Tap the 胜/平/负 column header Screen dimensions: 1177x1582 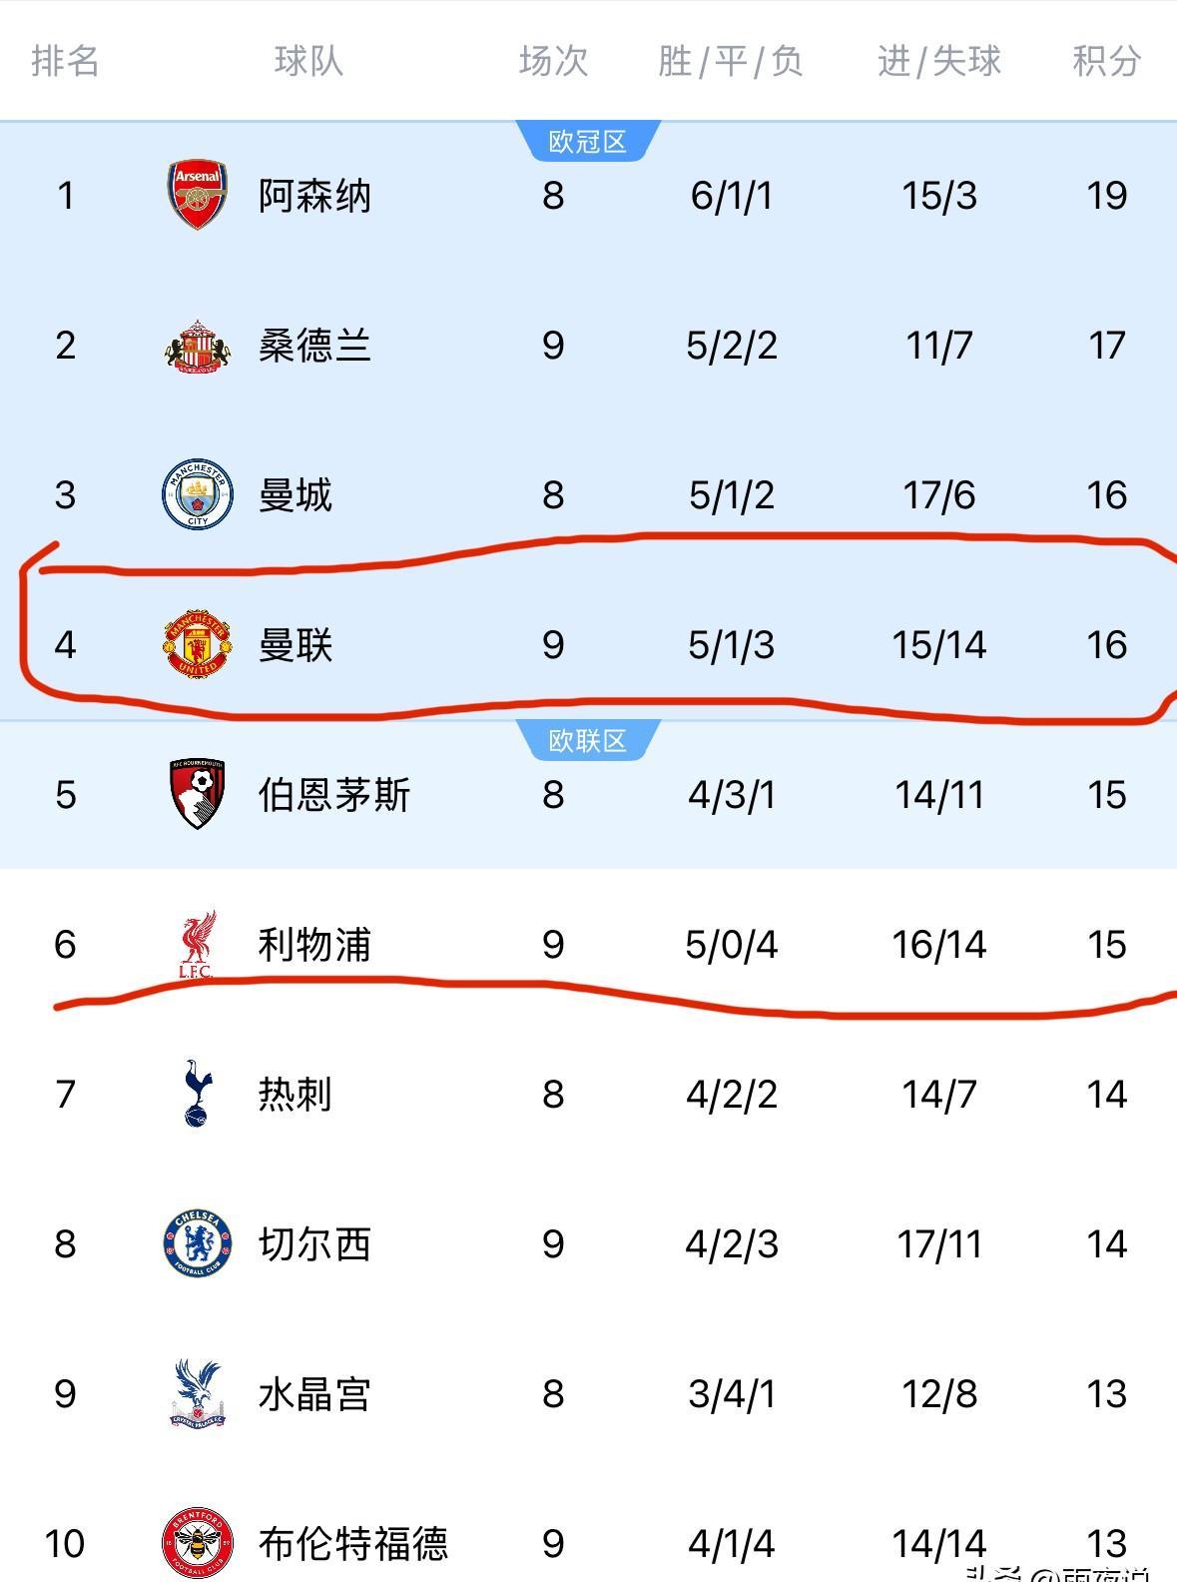point(731,61)
